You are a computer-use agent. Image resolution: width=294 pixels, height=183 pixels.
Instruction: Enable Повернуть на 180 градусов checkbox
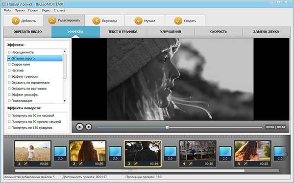coord(9,128)
